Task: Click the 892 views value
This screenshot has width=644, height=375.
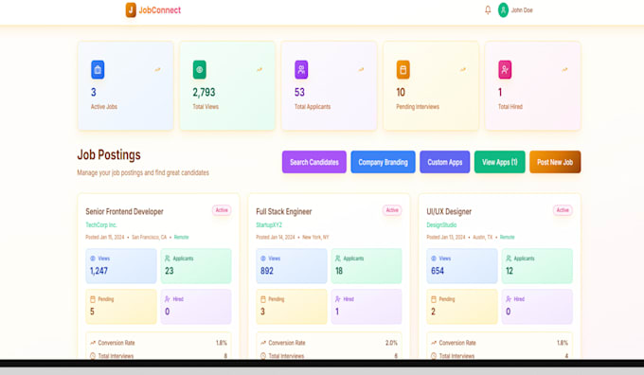Action: point(267,271)
